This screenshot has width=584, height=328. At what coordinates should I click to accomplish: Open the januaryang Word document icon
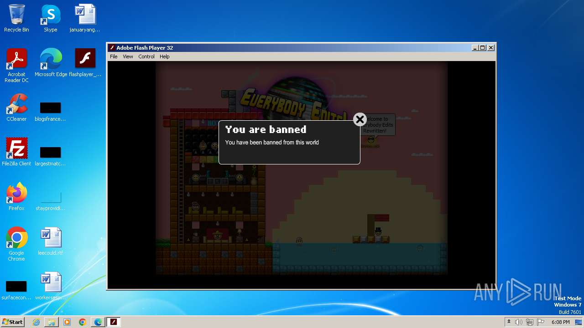(85, 18)
